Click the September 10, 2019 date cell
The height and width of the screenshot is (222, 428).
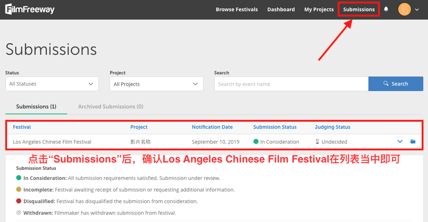pos(215,142)
